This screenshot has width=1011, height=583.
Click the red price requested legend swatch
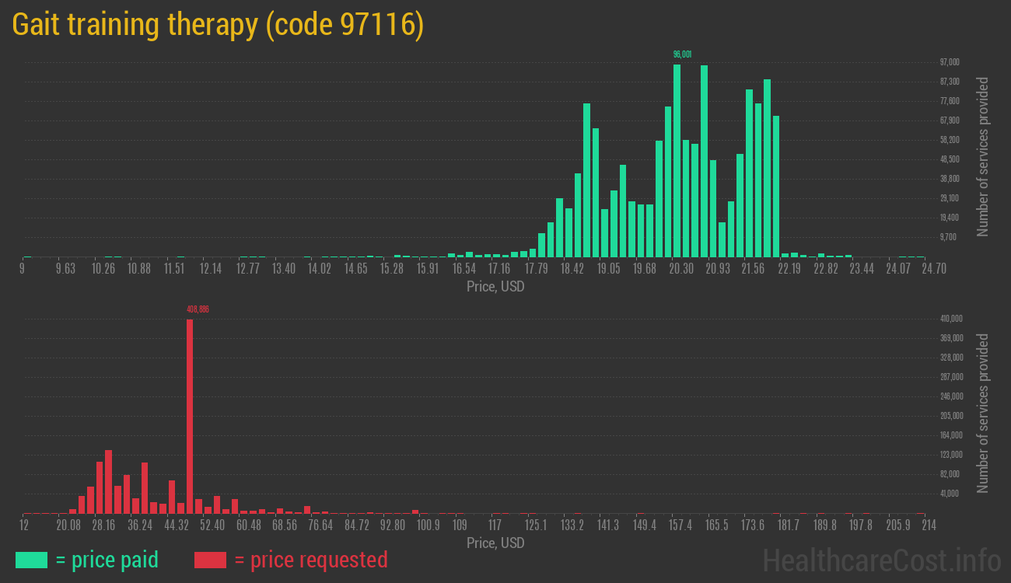[210, 560]
